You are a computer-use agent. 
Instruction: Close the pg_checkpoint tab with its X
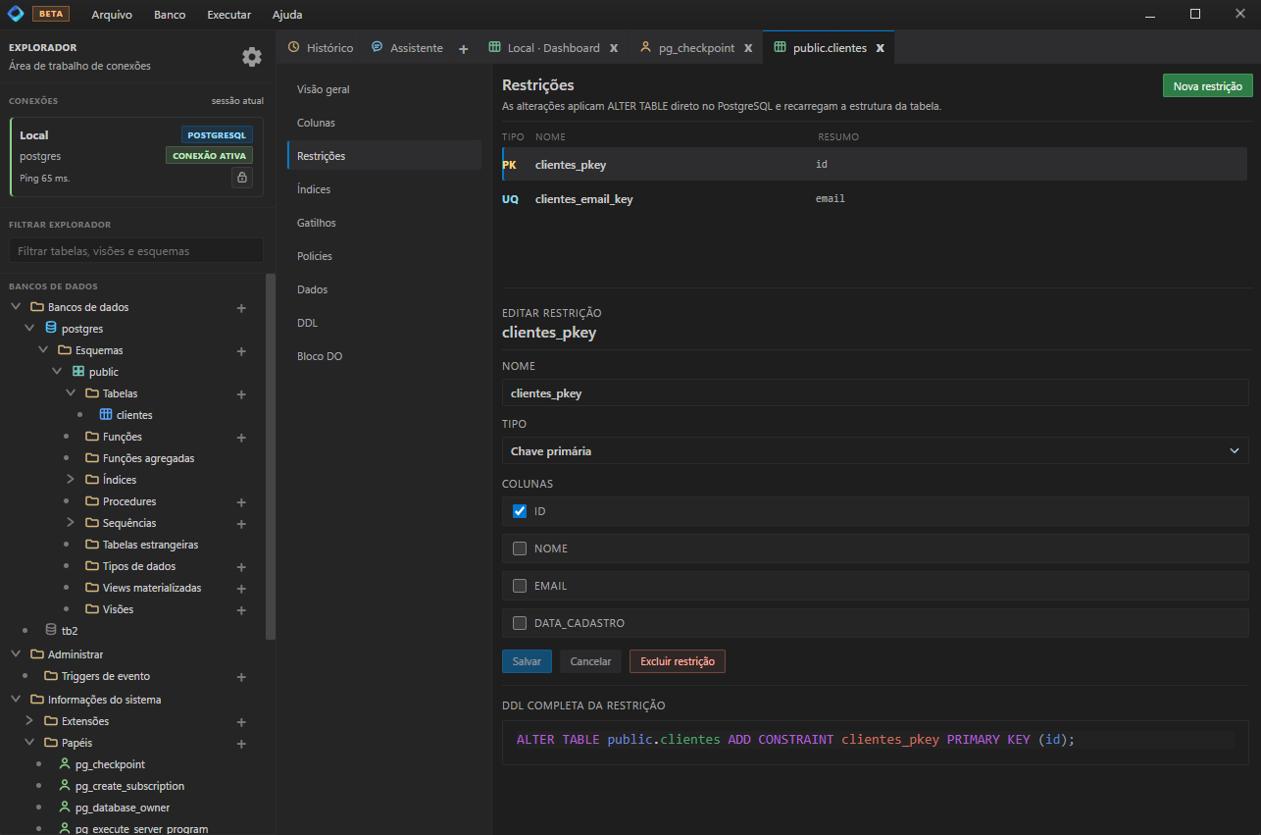tap(748, 48)
